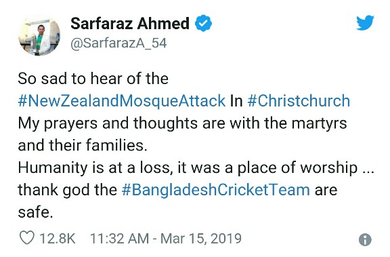Open Sarfaraz Ahmed's profile picture
This screenshot has height=257, width=390.
click(39, 35)
